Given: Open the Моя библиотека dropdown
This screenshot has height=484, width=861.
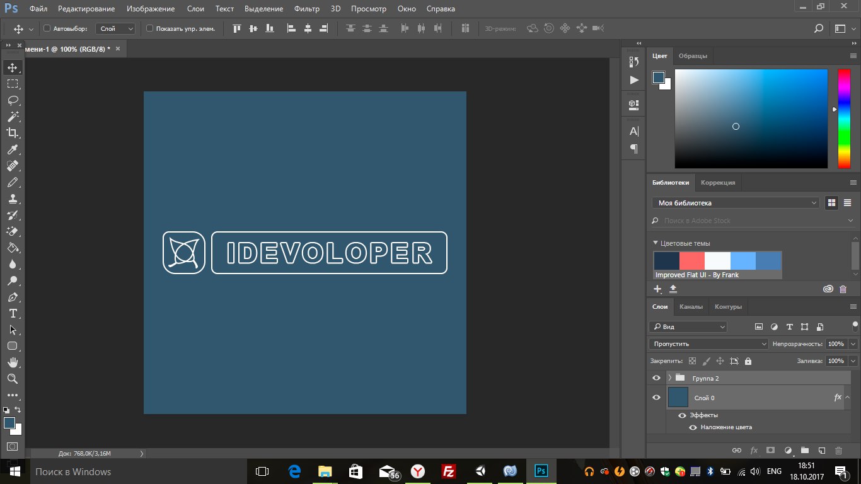Looking at the screenshot, I should (x=735, y=203).
